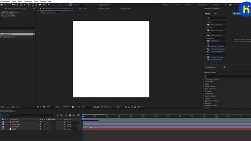Open the Window menu
Viewport: 251px width, 141px height.
[x=43, y=1]
